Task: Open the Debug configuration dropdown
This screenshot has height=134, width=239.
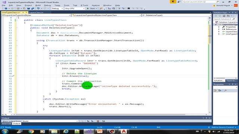Action: pos(57,9)
